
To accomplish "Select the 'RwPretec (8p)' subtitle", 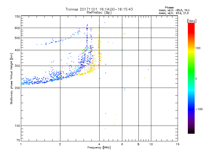I will 99,13.
